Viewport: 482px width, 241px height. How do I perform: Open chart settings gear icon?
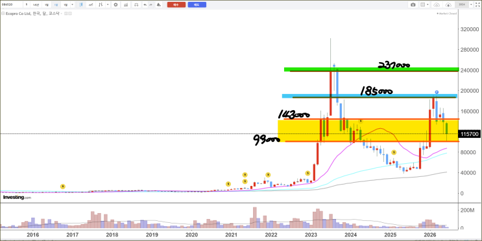[x=115, y=5]
